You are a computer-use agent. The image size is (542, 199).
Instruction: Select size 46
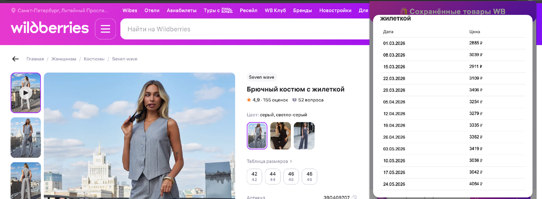(x=291, y=176)
